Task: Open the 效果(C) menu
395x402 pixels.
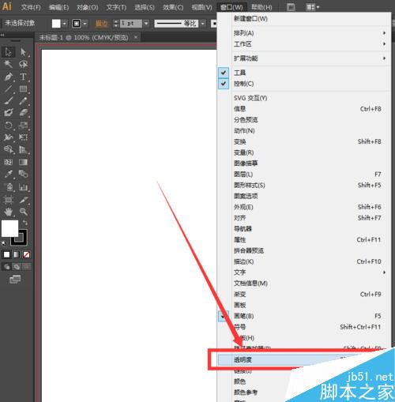Action: point(173,7)
